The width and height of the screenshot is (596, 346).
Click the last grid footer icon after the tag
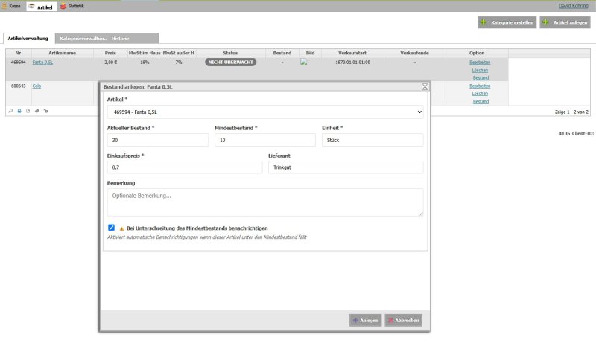point(45,111)
